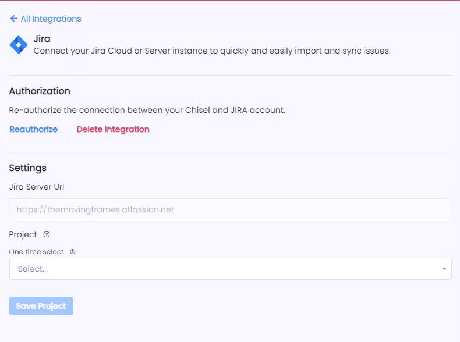Image resolution: width=460 pixels, height=342 pixels.
Task: Click the Settings section heading
Action: coord(27,168)
